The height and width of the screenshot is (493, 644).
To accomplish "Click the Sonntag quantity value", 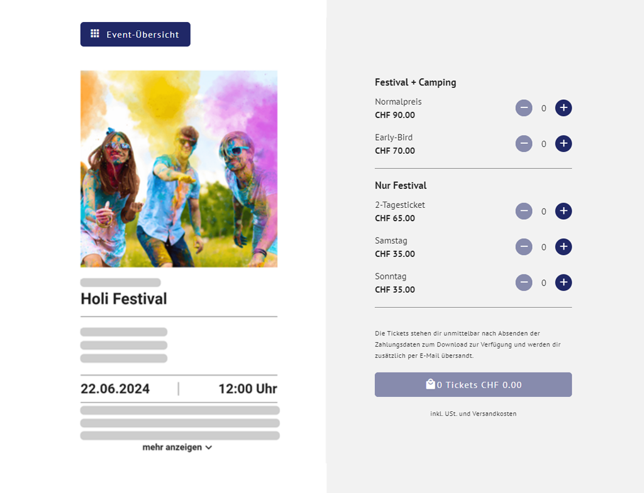I will point(544,283).
